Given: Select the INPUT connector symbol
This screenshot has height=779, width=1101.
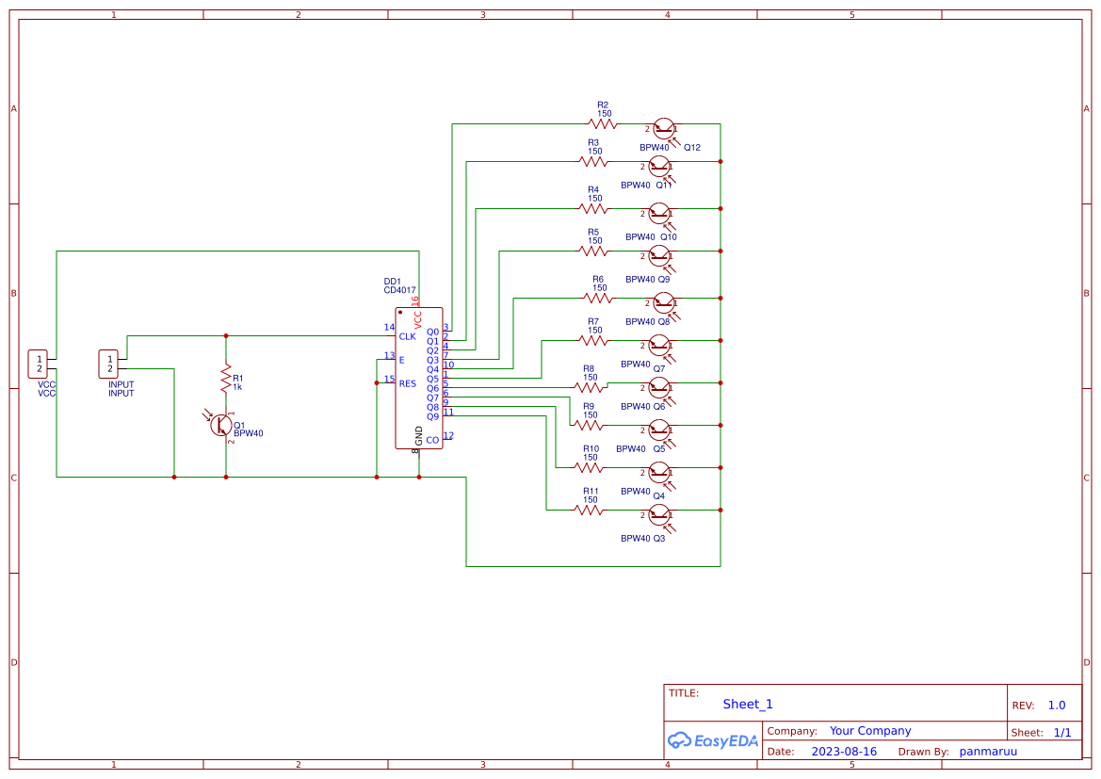Looking at the screenshot, I should coord(110,362).
